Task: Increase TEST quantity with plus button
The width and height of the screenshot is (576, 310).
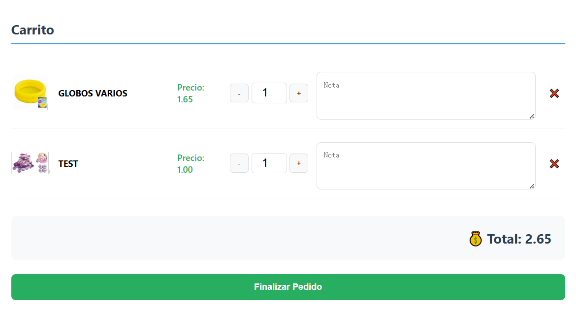Action: 298,163
